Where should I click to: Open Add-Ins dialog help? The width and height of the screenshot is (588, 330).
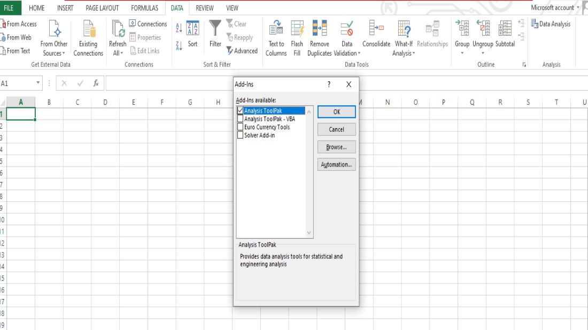(329, 84)
